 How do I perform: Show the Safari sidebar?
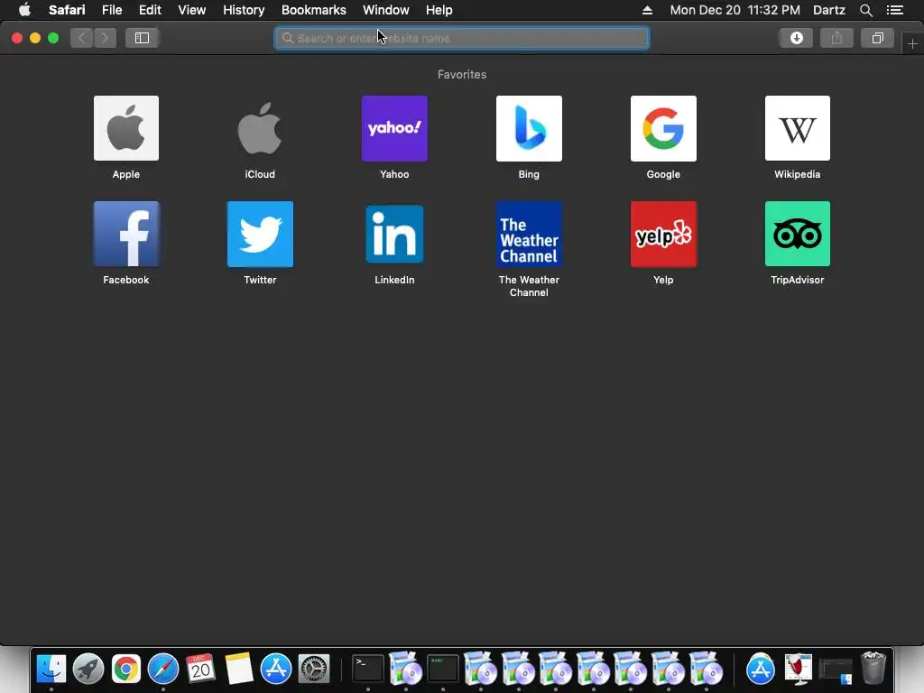[x=142, y=38]
